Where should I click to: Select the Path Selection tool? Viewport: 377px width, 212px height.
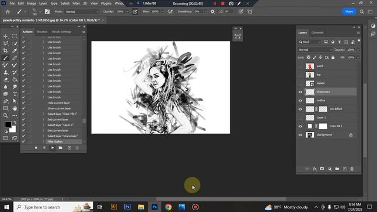point(15,101)
